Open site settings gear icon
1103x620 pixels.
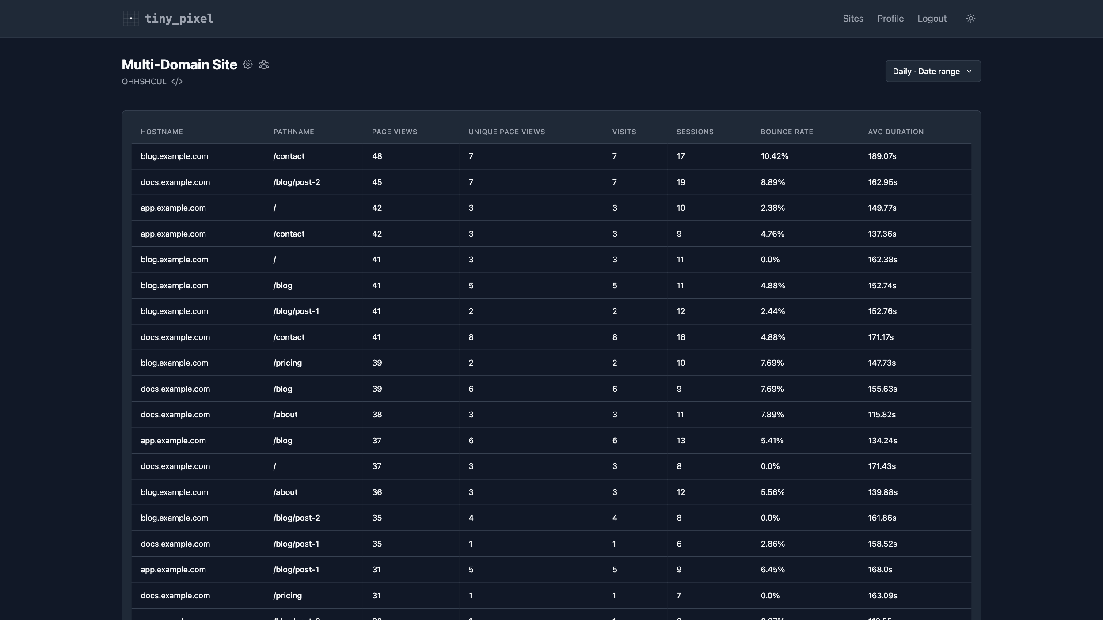coord(248,64)
